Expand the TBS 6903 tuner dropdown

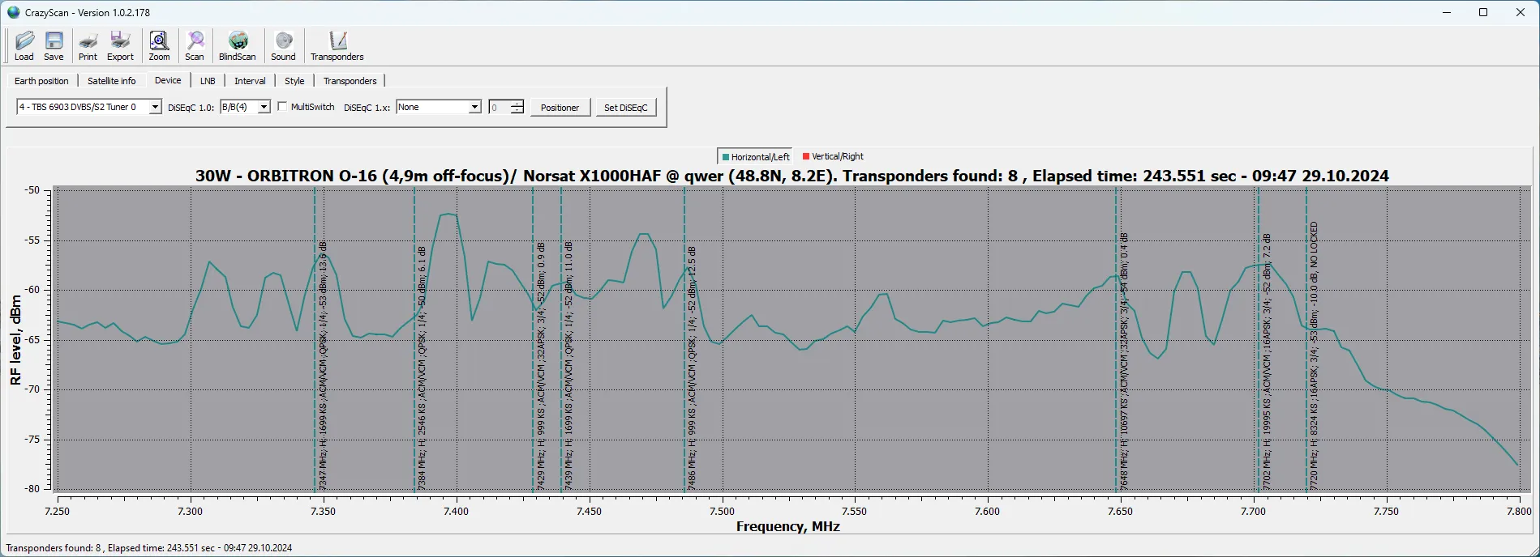click(155, 107)
